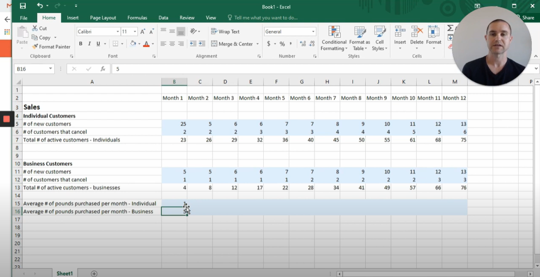Select the Sheet1 worksheet tab
540x277 pixels.
pos(64,274)
